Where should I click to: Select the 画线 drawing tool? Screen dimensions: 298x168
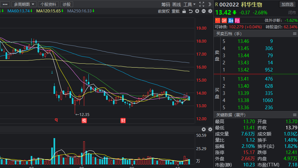[x=177, y=4]
